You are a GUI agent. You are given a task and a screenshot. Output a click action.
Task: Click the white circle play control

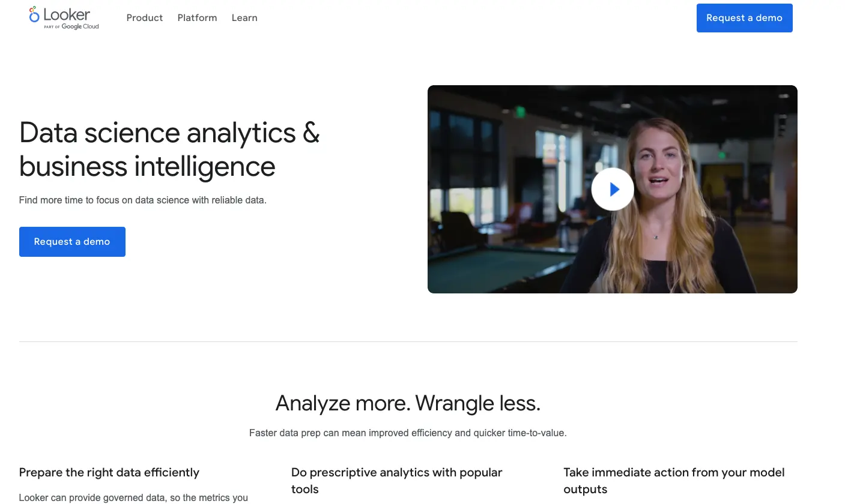[x=613, y=189]
